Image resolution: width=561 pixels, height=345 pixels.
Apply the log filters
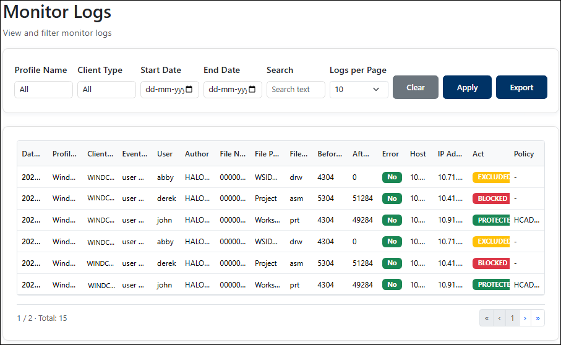[467, 87]
